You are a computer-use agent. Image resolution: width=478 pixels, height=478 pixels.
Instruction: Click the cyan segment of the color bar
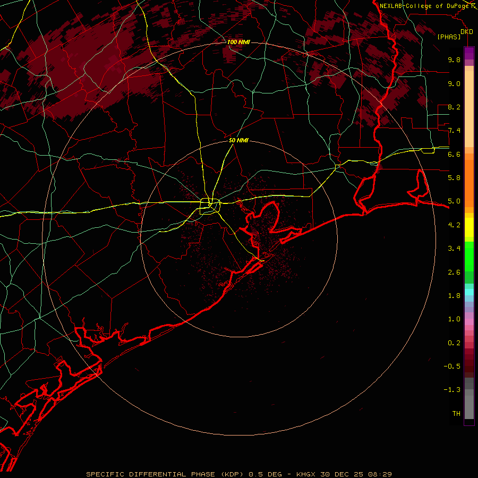click(x=469, y=292)
